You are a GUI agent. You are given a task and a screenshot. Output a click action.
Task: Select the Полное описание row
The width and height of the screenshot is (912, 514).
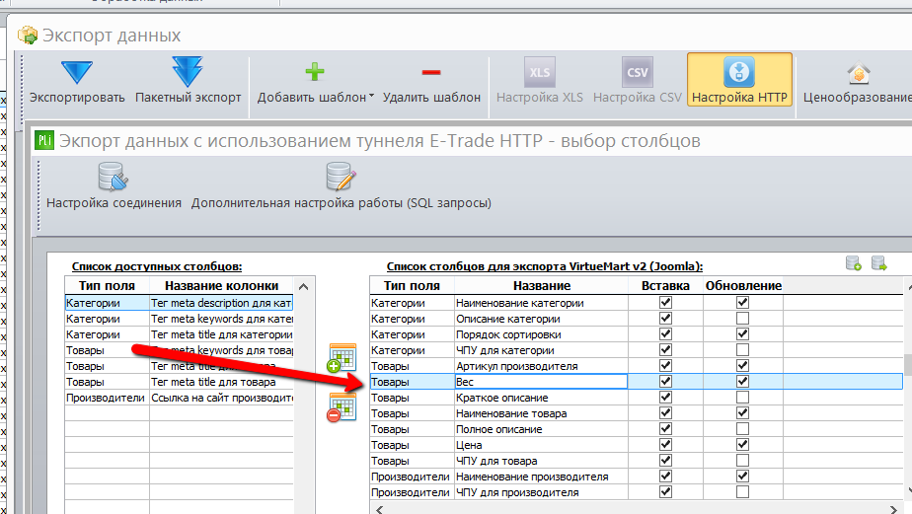click(x=636, y=429)
